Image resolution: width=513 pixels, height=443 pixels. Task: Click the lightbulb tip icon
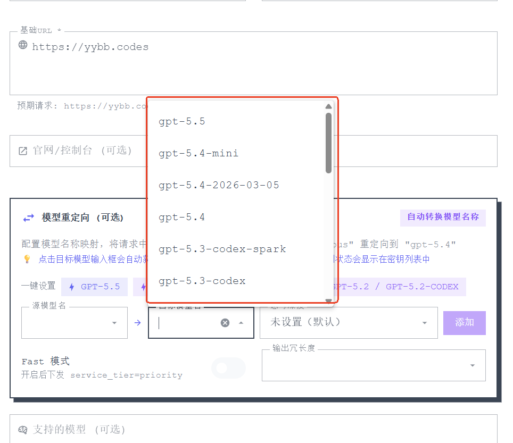pyautogui.click(x=27, y=259)
